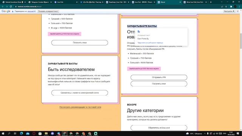The height and width of the screenshot is (136, 242).
Task: Open the Discord taskbar icon
Action: (x=52, y=133)
